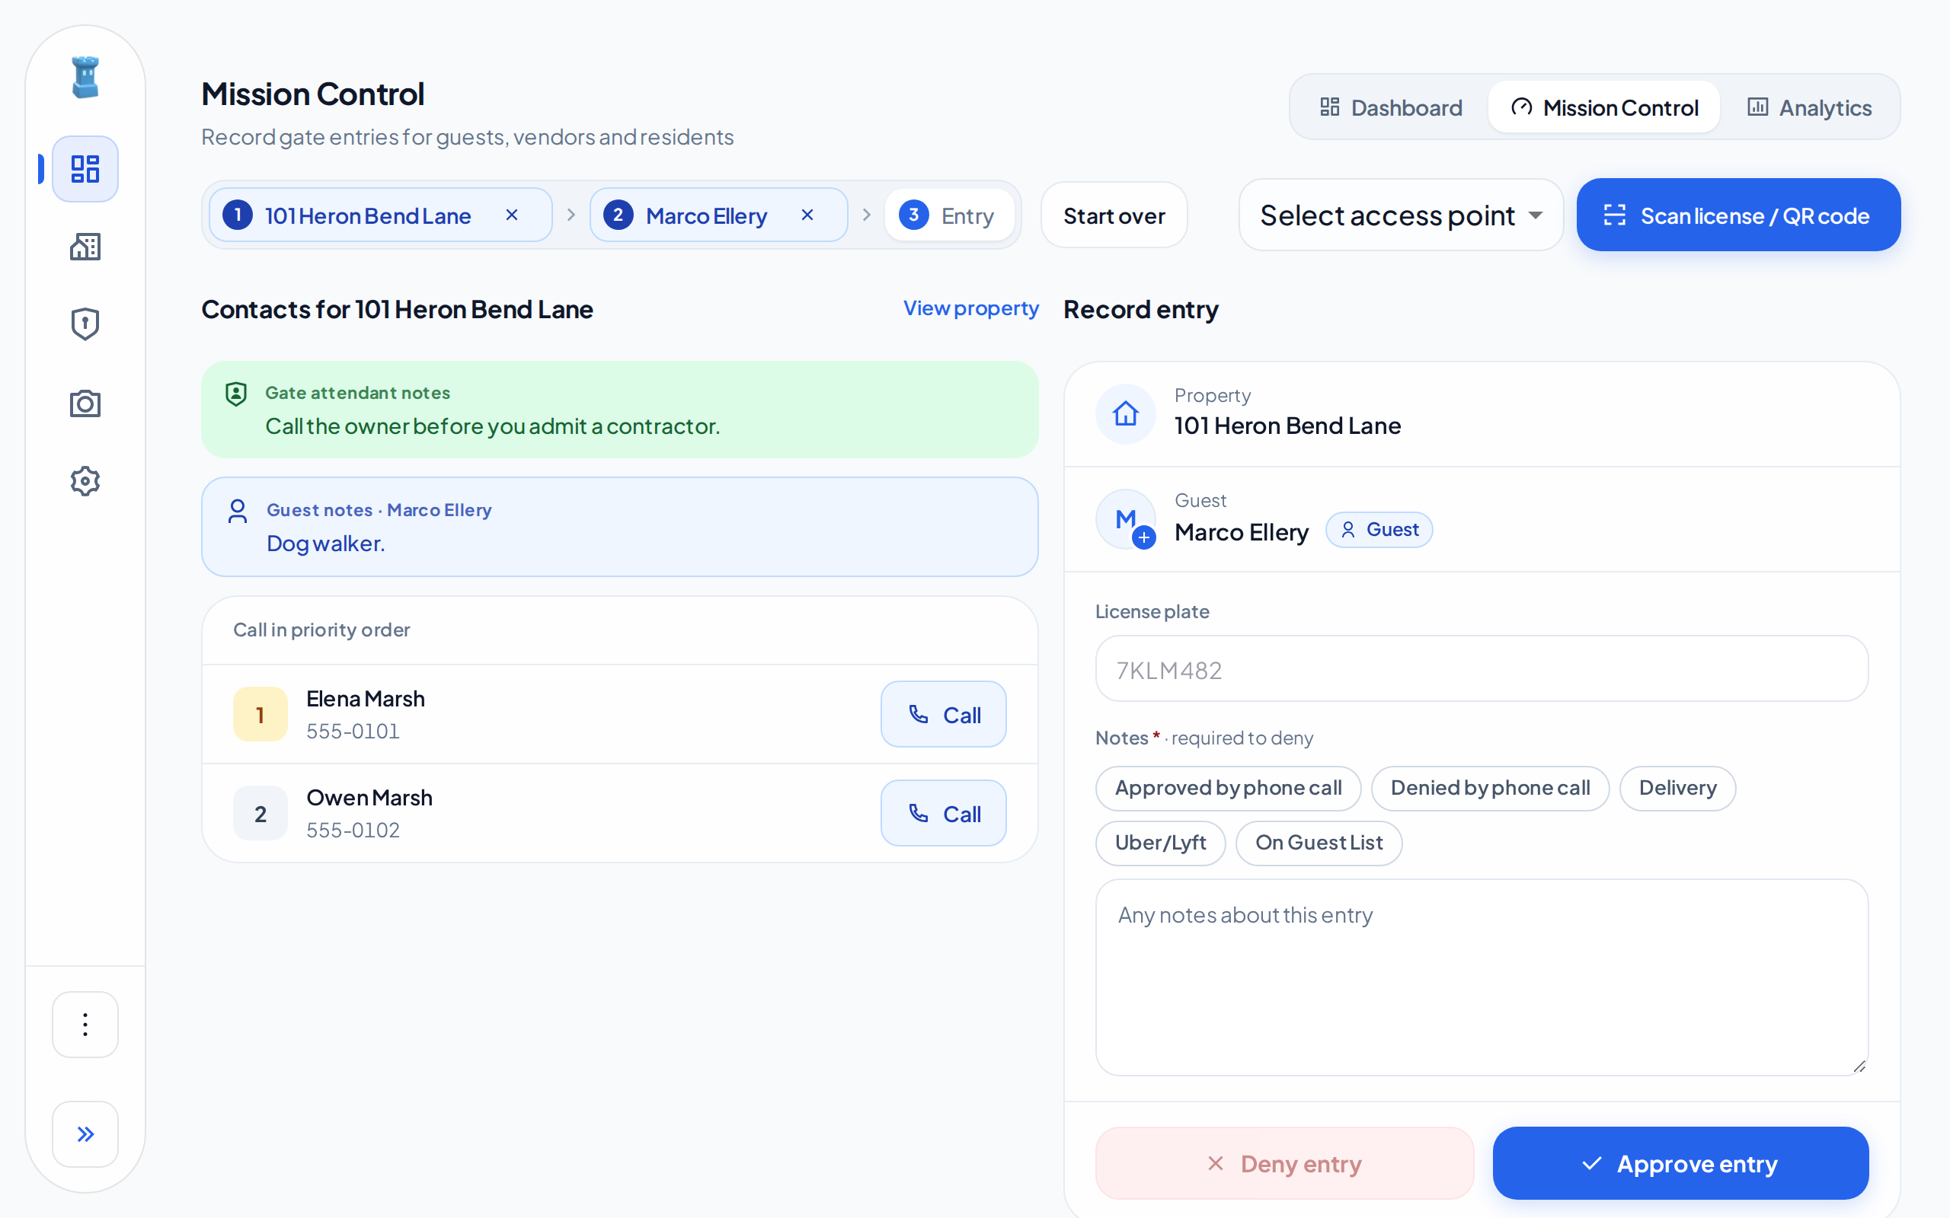1950x1218 pixels.
Task: Remove 101 Heron Bend Lane step chip
Action: [x=512, y=215]
